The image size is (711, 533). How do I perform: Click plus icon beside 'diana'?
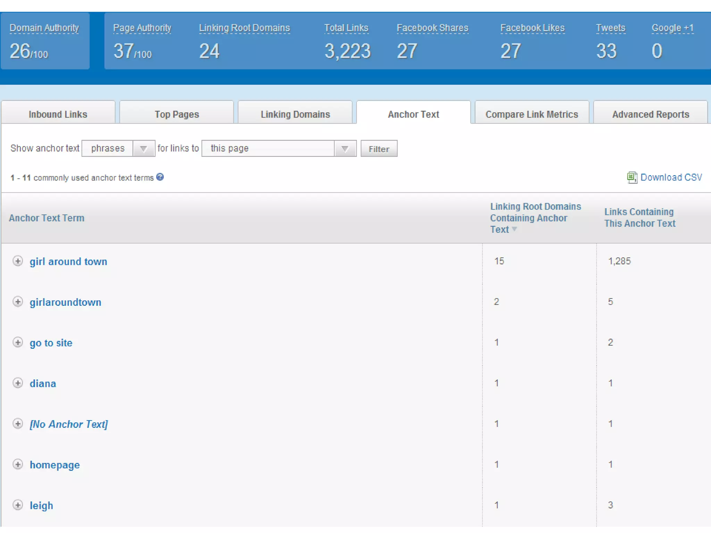pos(18,383)
